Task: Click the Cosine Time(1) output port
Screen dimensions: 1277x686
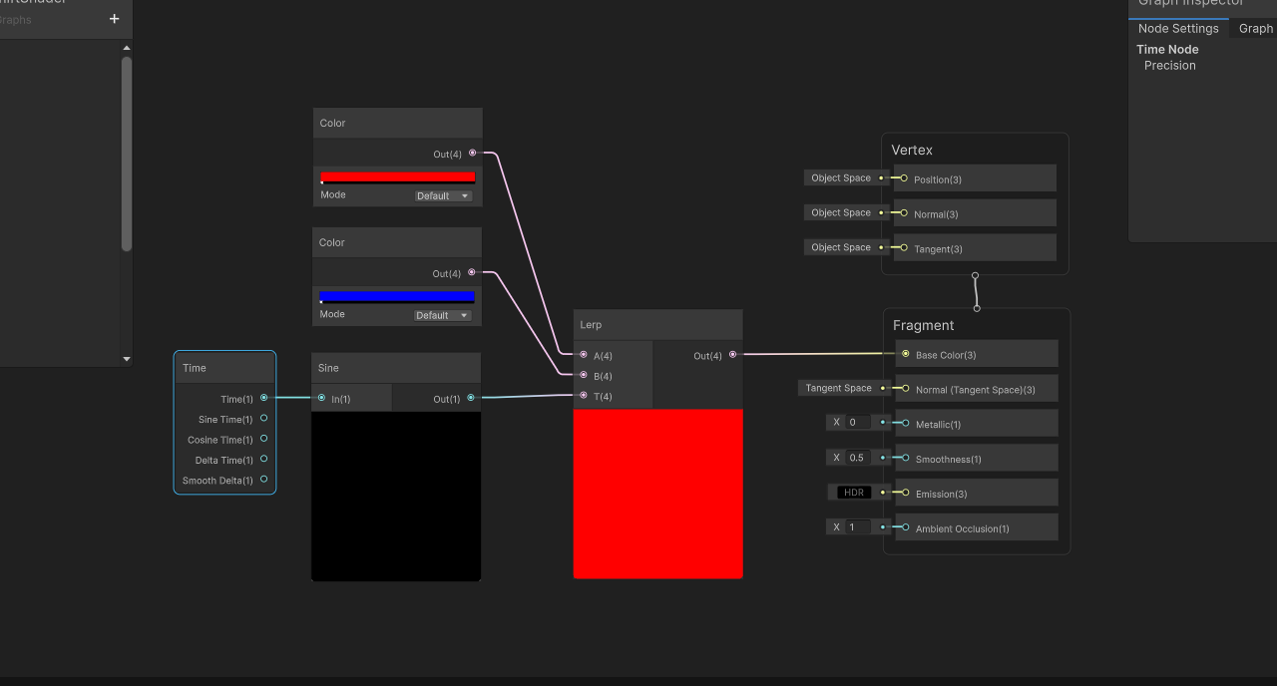Action: point(263,439)
